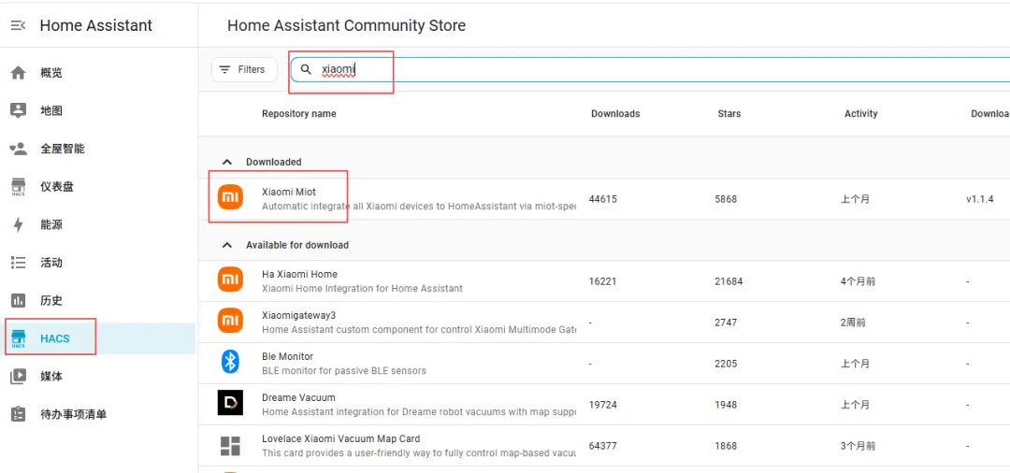
Task: Click the bar chart icon beside 历史
Action: click(18, 300)
